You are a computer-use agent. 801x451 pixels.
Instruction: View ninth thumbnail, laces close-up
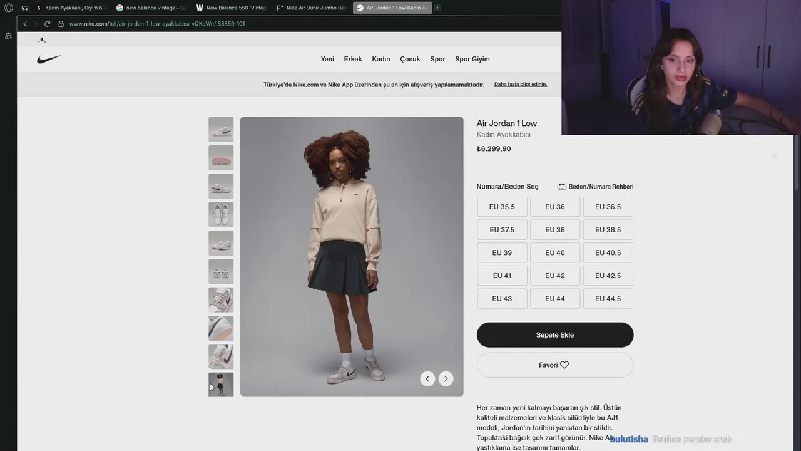coord(221,356)
